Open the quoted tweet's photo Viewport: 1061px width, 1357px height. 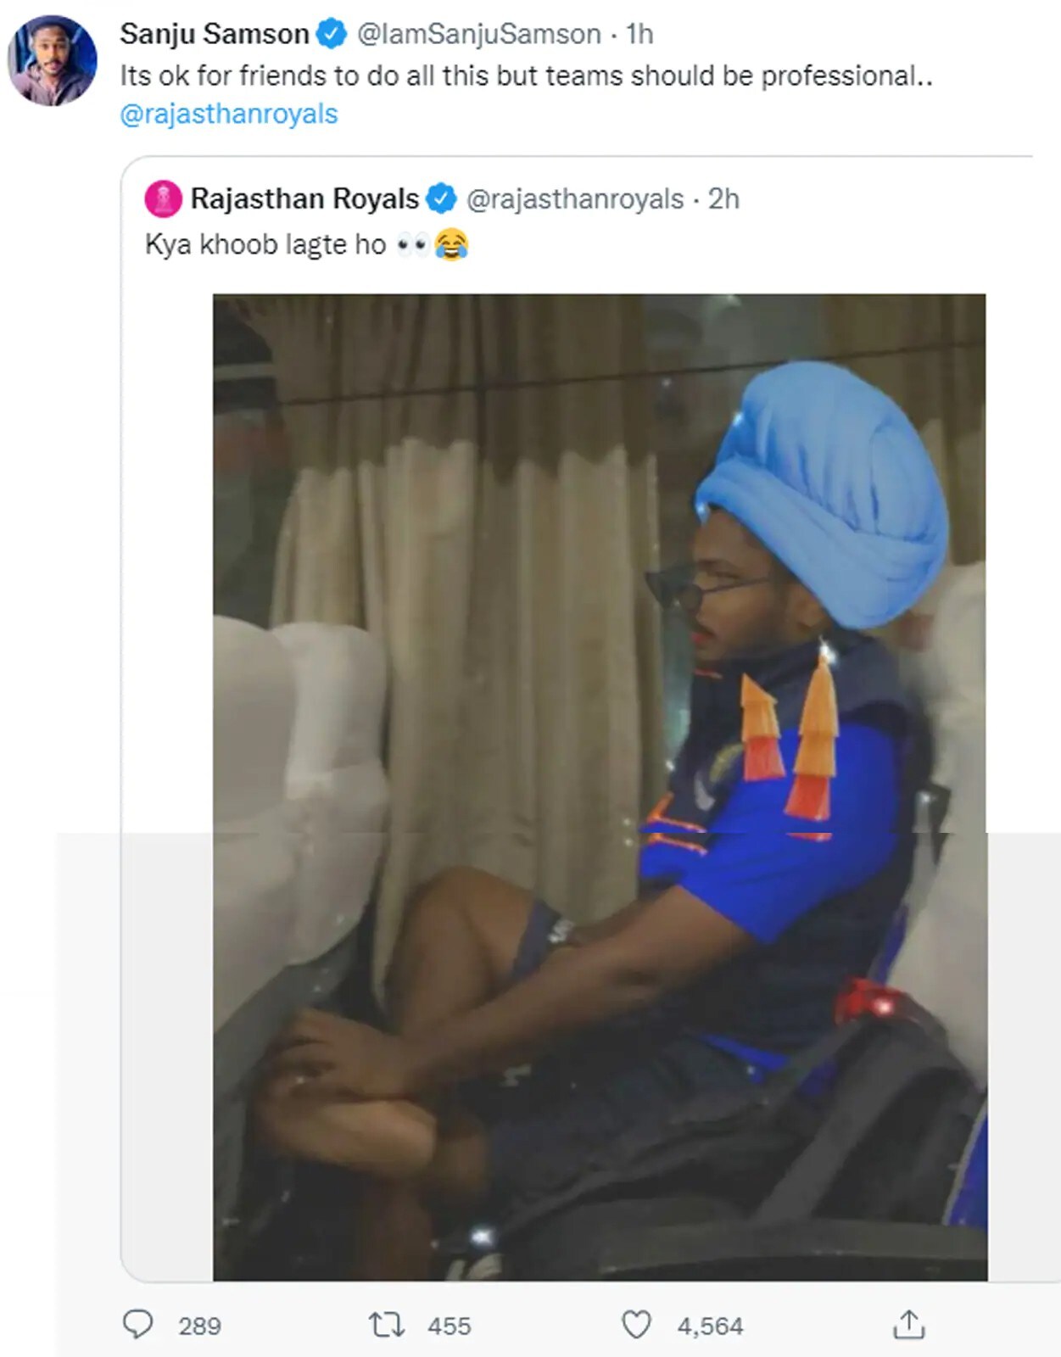point(600,787)
